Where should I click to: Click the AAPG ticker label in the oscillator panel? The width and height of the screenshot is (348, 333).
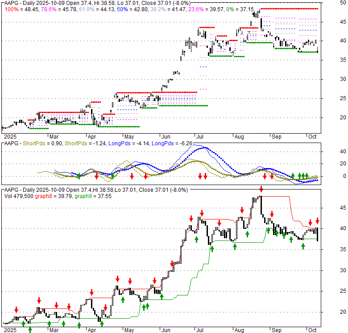tap(11, 143)
